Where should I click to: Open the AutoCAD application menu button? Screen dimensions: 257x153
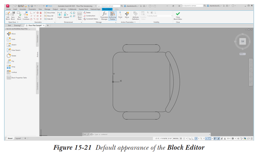point(8,6)
